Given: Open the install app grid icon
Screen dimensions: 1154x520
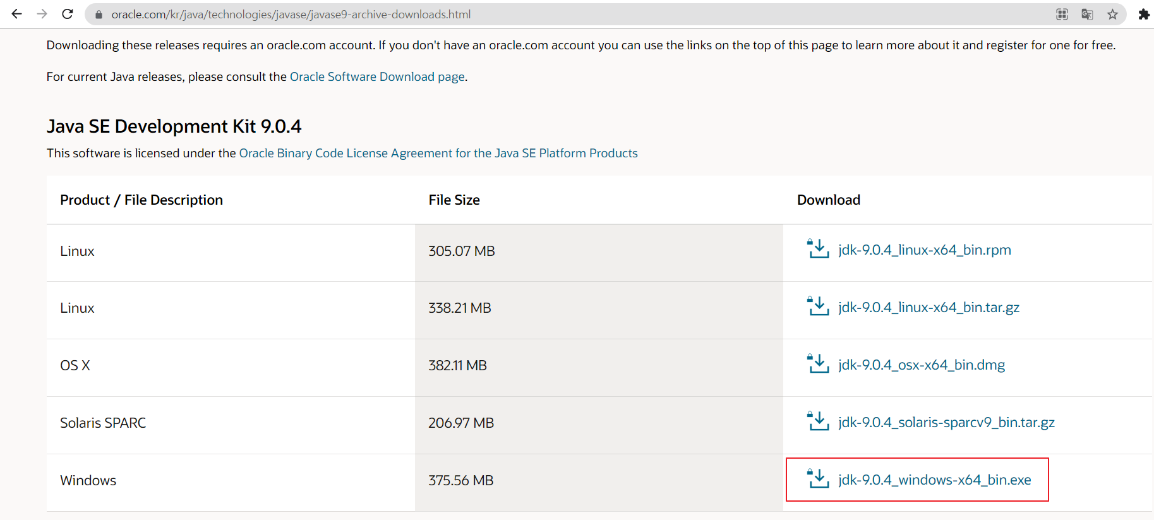Looking at the screenshot, I should 1062,14.
